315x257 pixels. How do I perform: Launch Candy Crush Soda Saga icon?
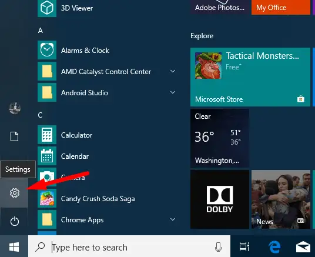pyautogui.click(x=47, y=198)
